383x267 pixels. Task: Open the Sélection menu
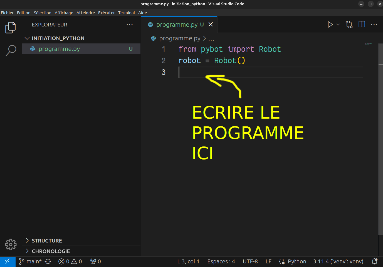tap(43, 13)
